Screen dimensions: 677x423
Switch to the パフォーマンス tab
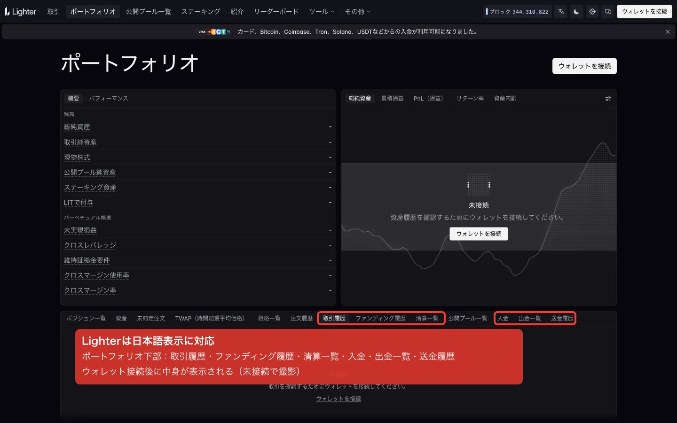[109, 99]
